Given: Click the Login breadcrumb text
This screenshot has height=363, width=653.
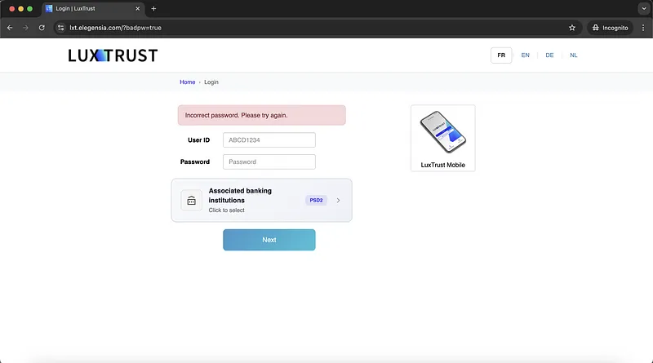Looking at the screenshot, I should (x=211, y=82).
